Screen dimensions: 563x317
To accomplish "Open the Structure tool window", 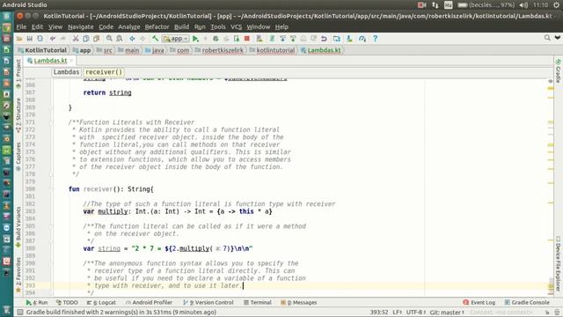I will 18,115.
